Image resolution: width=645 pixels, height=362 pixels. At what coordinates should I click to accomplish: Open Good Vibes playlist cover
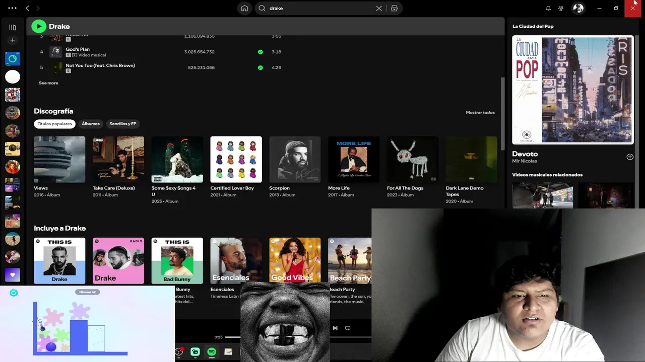point(295,261)
